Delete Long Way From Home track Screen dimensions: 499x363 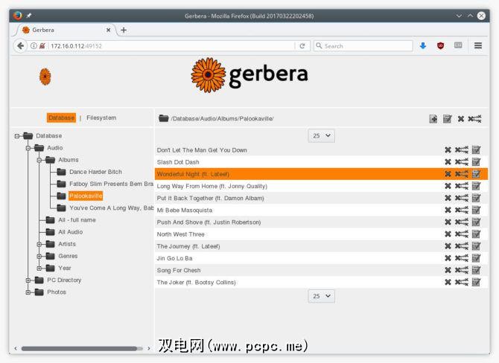448,186
